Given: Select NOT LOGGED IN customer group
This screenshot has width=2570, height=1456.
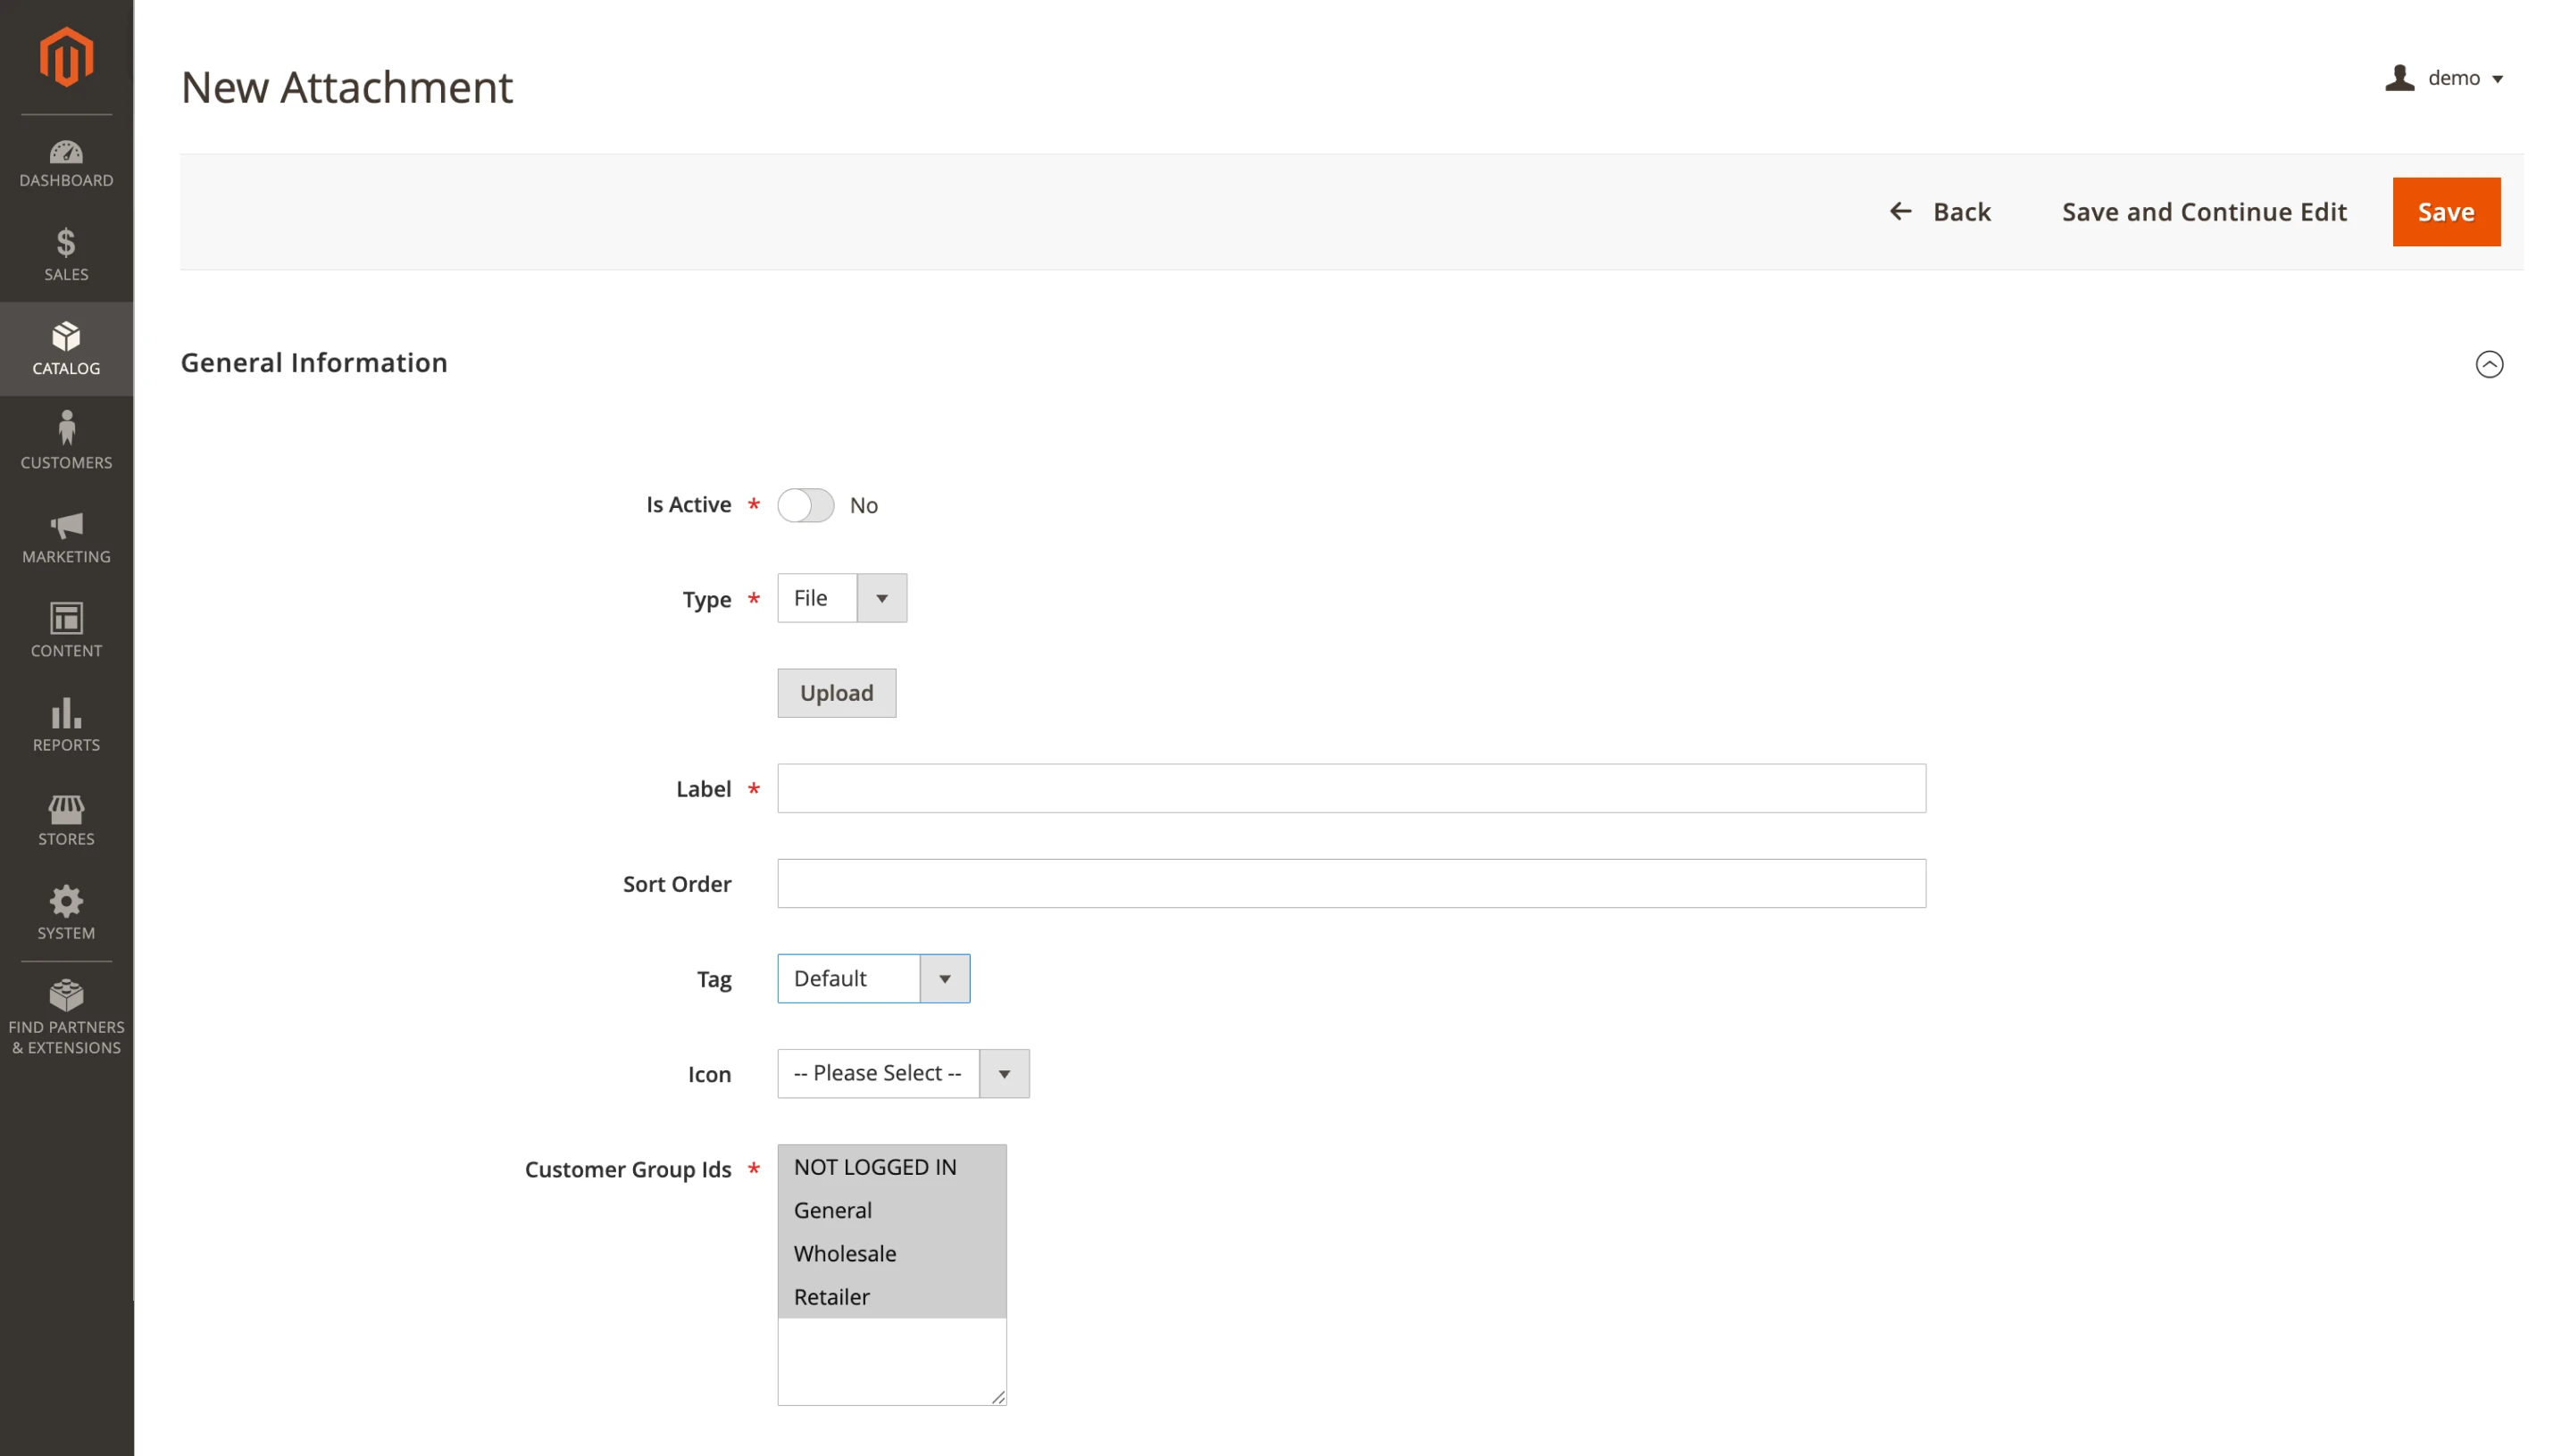Looking at the screenshot, I should 875,1166.
